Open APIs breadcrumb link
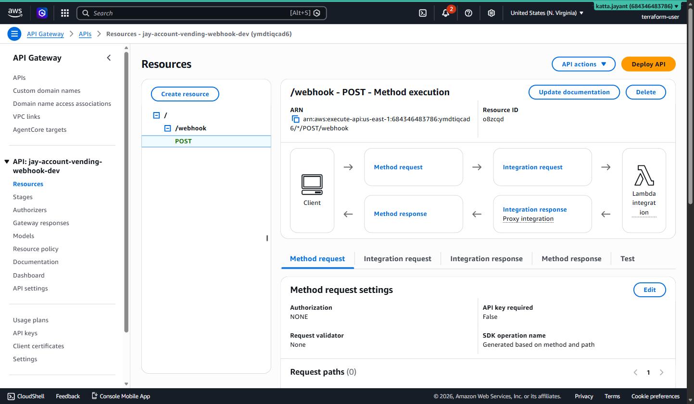This screenshot has height=404, width=694. click(85, 34)
